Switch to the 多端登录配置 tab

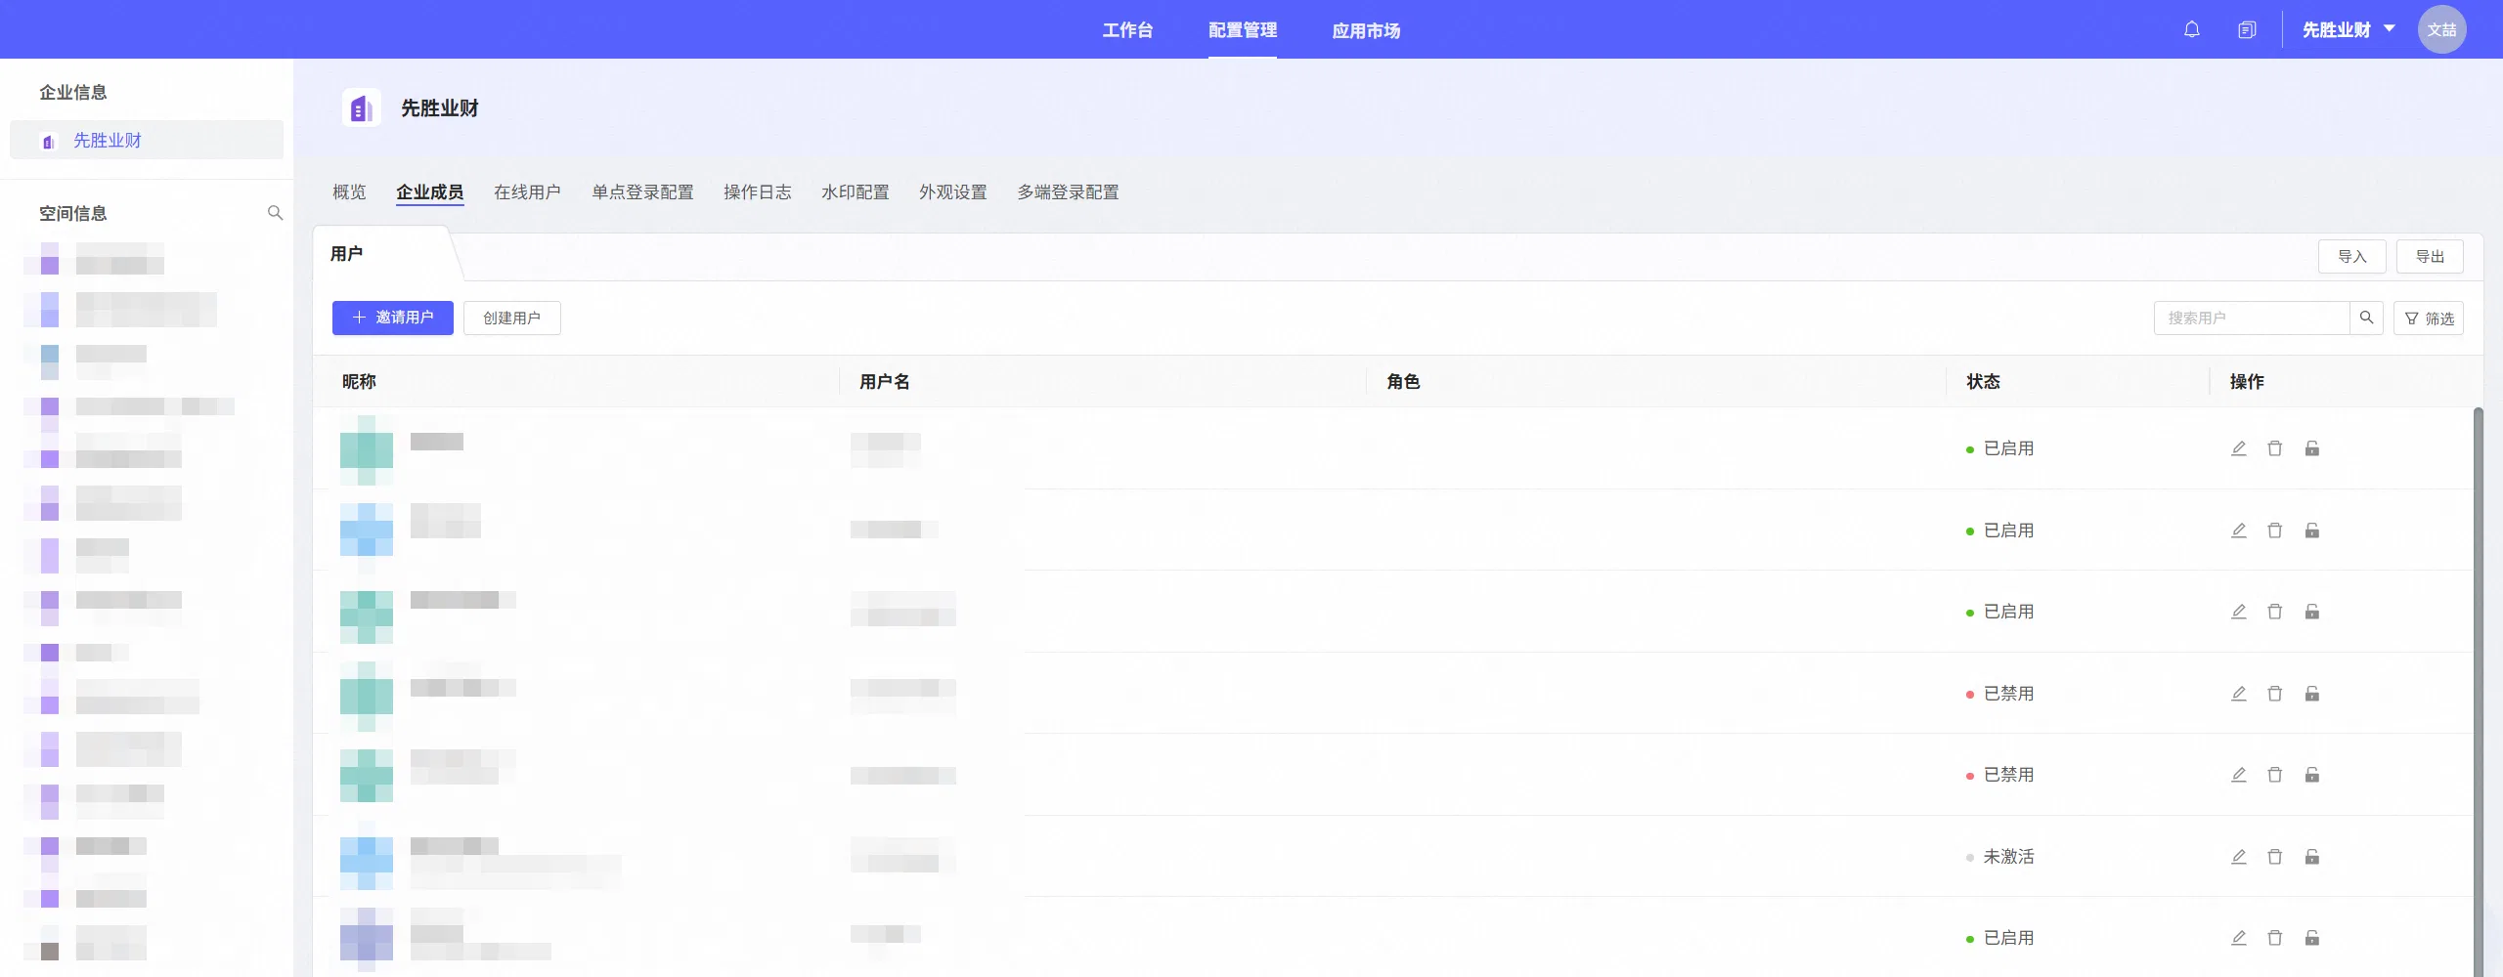[1068, 192]
